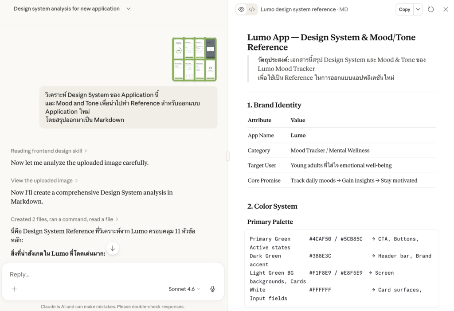Click the microphone voice input icon

point(213,289)
